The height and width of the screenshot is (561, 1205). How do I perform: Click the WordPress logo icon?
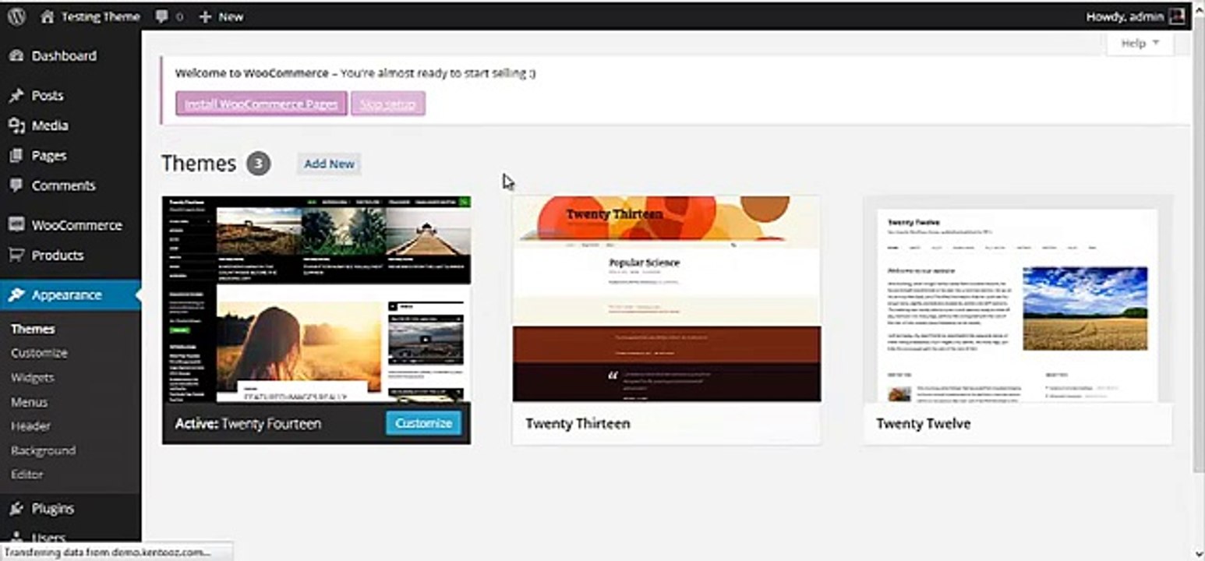16,16
